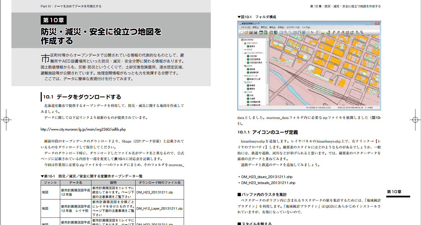This screenshot has height=225, width=421.
Task: Click the layer list scrollbar up arrow
Action: tap(267, 40)
